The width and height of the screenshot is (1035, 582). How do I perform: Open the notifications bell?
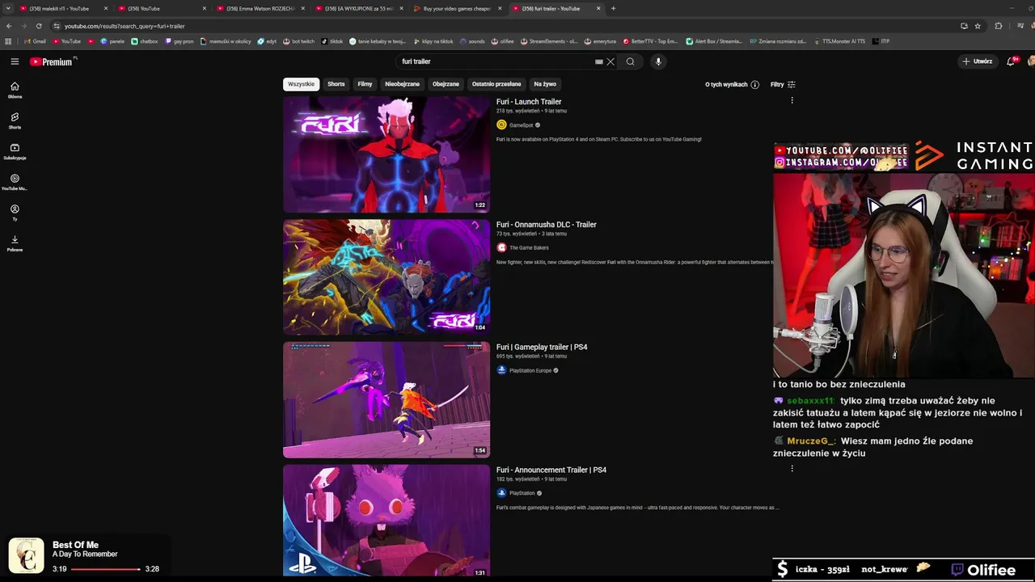coord(1011,61)
